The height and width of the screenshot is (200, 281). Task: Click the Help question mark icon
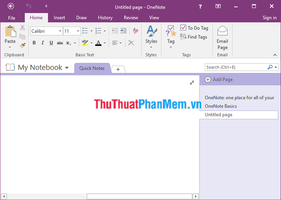coord(200,6)
